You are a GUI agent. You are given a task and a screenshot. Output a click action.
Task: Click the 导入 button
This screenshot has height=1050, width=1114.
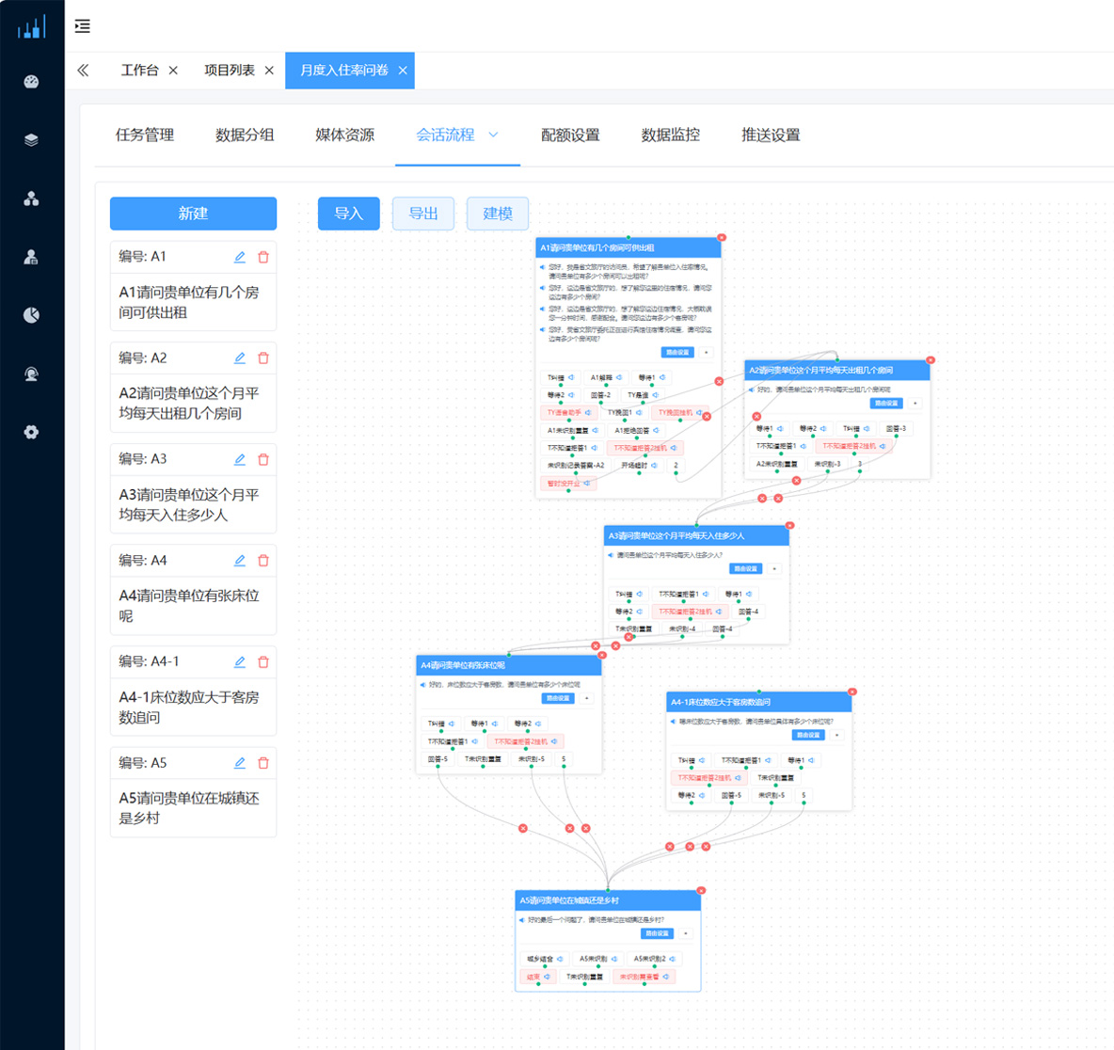pos(348,214)
